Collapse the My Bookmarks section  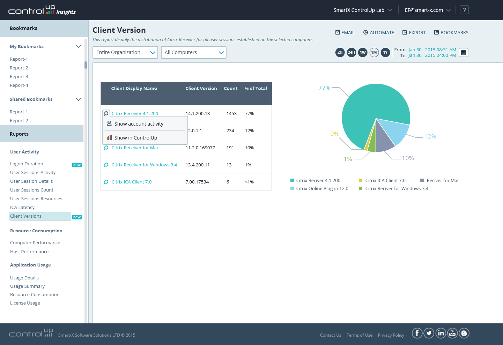79,46
